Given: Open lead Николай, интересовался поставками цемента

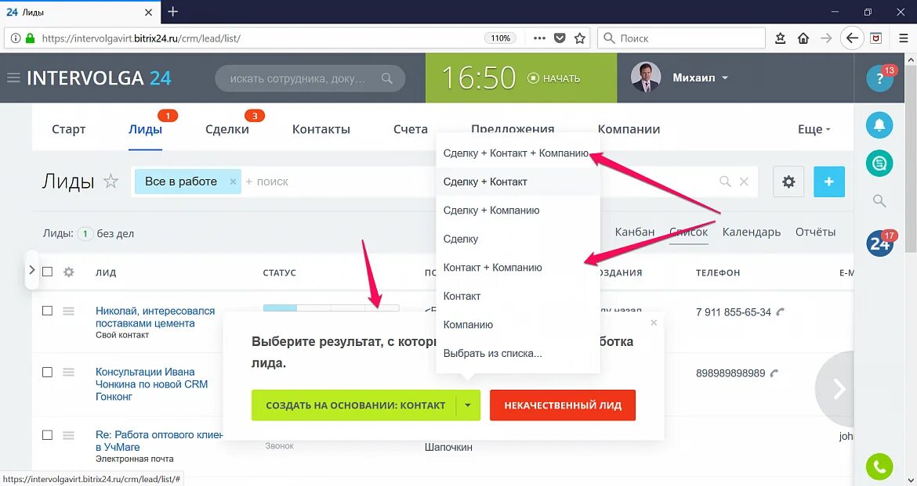Looking at the screenshot, I should [155, 317].
